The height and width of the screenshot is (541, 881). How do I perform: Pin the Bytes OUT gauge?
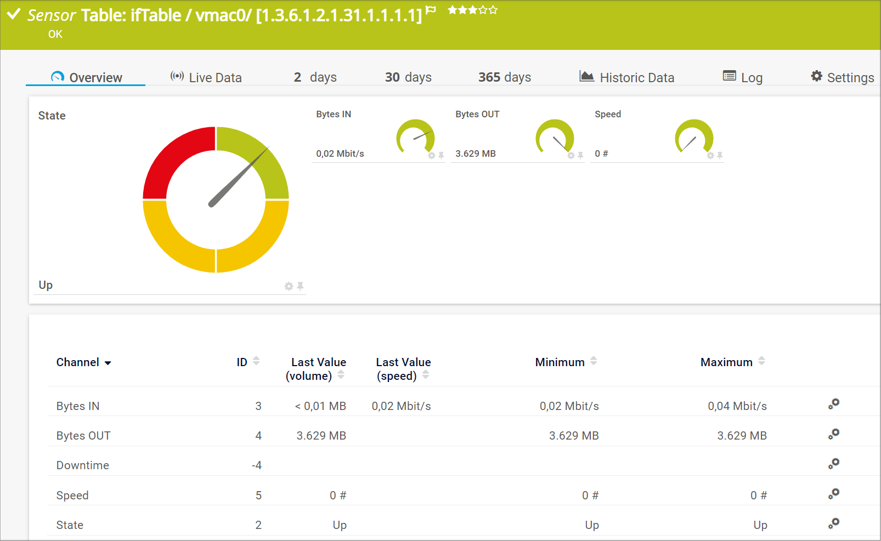pyautogui.click(x=580, y=156)
